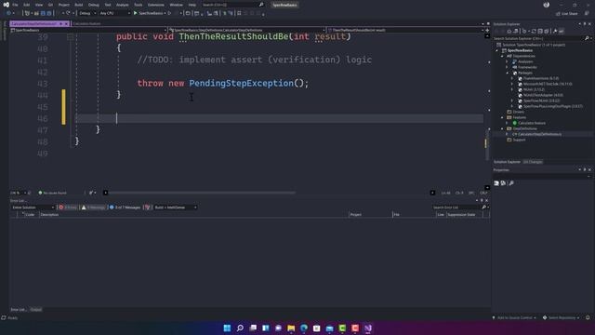Toggle Show All Files in Solution Explorer
The image size is (595, 335).
pos(547,31)
